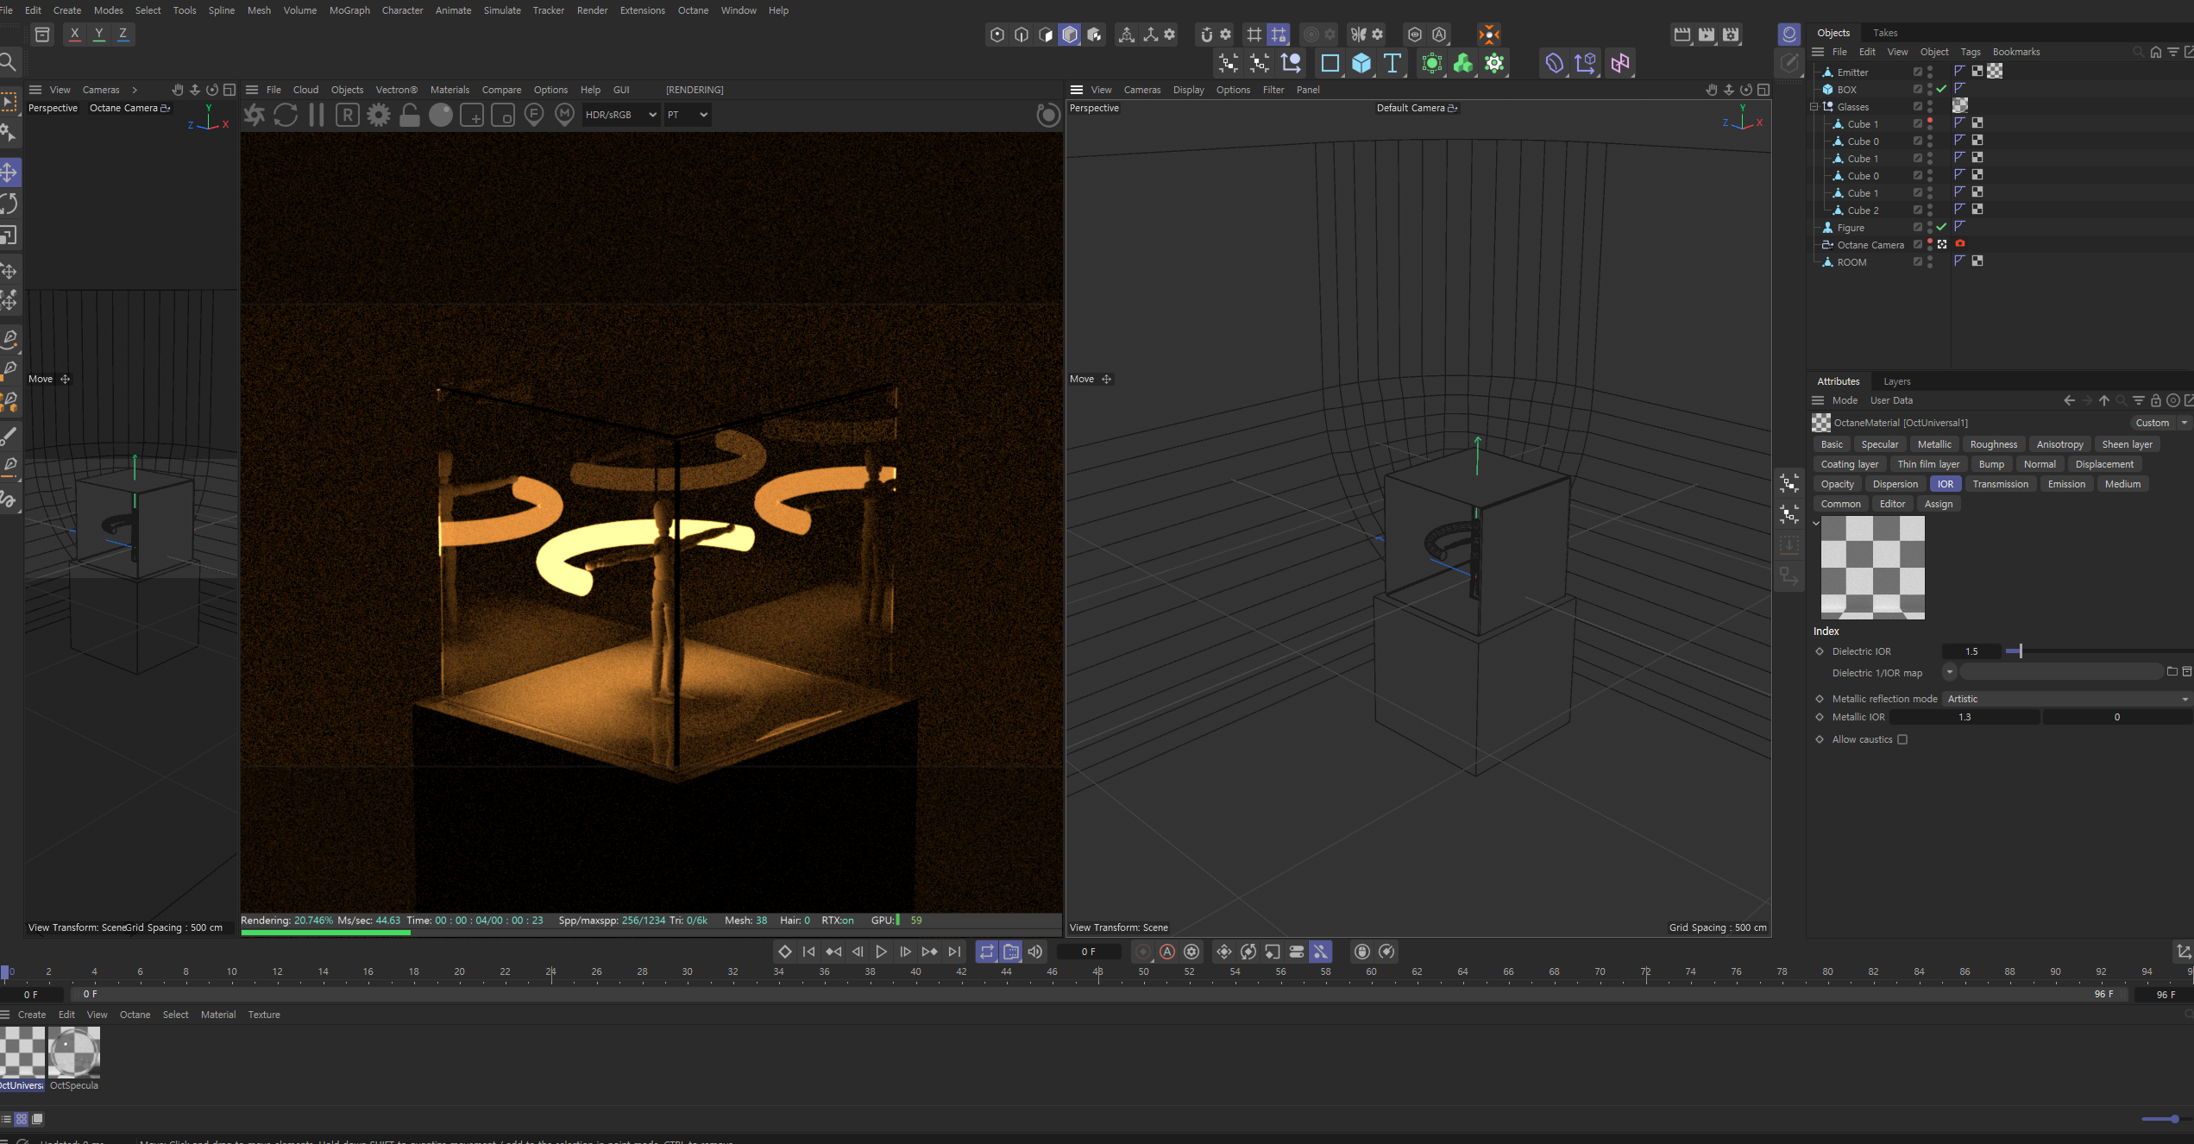Open the Dielectric 1/IOR map dropdown arrow

(x=1949, y=672)
